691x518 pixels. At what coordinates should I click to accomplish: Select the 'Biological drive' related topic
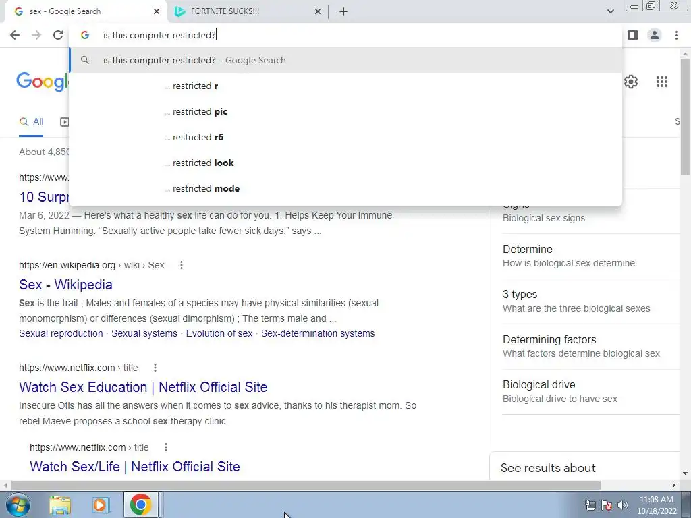coord(590,392)
